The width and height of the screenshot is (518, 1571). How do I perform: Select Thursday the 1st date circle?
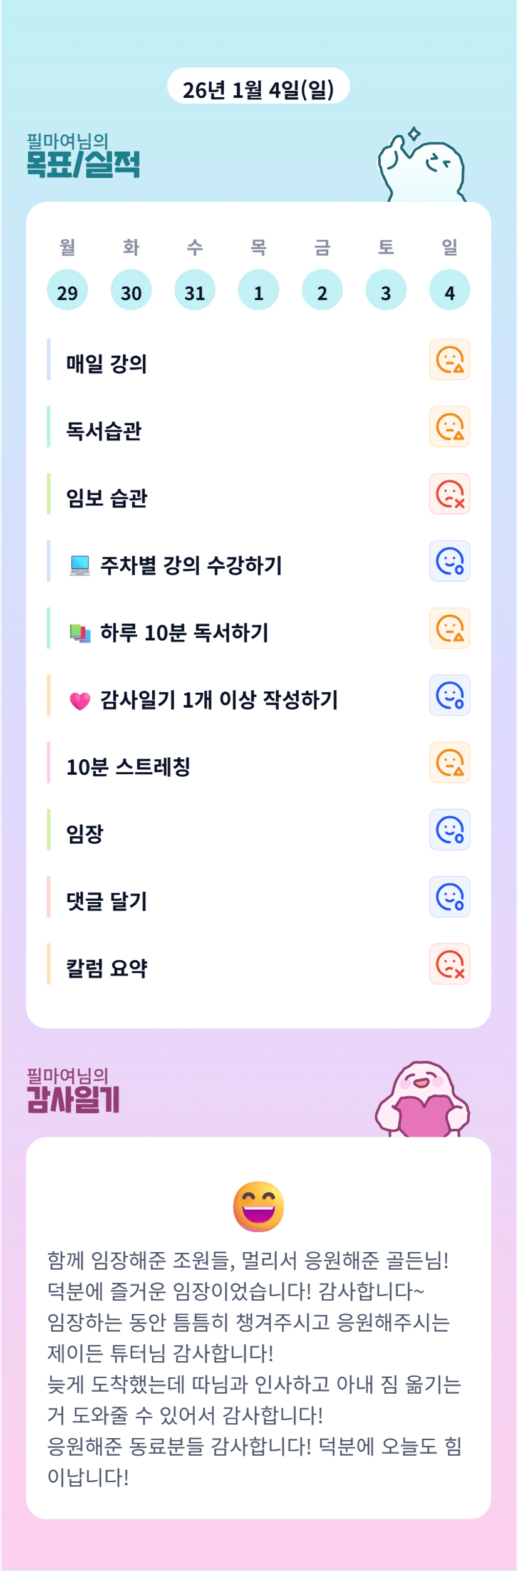click(x=259, y=291)
